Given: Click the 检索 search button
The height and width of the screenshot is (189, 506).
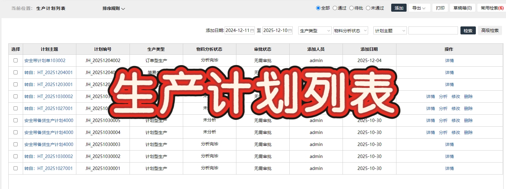Looking at the screenshot, I should tap(468, 31).
